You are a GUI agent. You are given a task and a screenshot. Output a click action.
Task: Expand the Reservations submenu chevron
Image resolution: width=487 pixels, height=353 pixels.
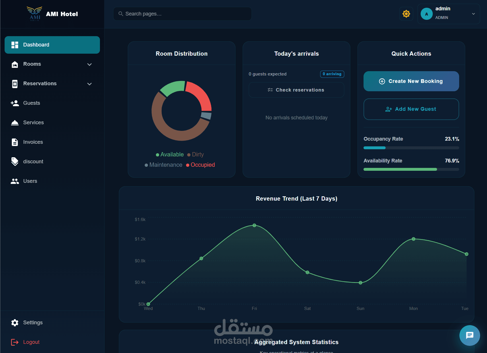pyautogui.click(x=89, y=84)
